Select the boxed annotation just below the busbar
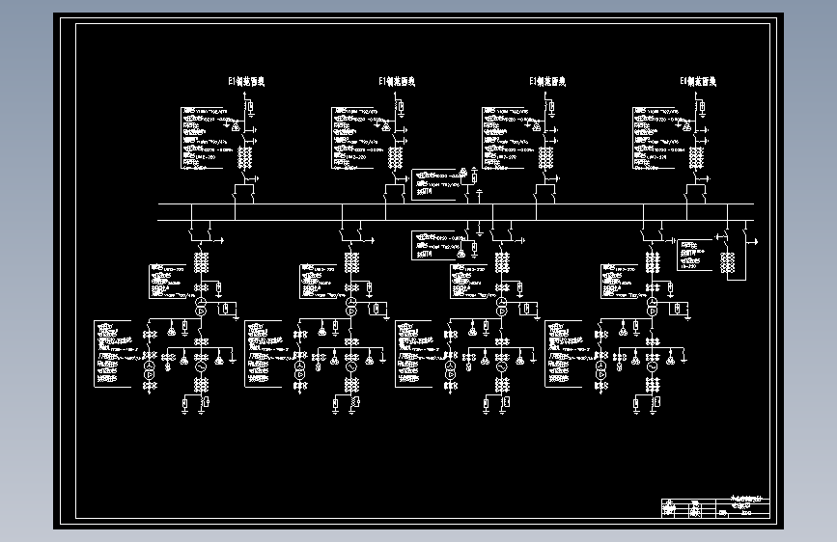Image resolution: width=837 pixels, height=542 pixels. tap(434, 245)
